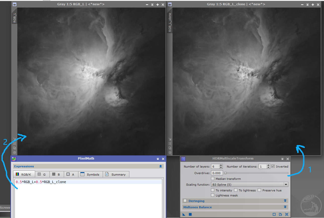324x218 pixels.
Task: Shade the PixelMath window with the roll-up icon
Action: pyautogui.click(x=158, y=159)
